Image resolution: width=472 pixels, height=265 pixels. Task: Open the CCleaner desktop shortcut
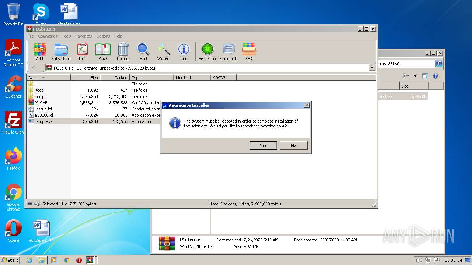(x=13, y=87)
